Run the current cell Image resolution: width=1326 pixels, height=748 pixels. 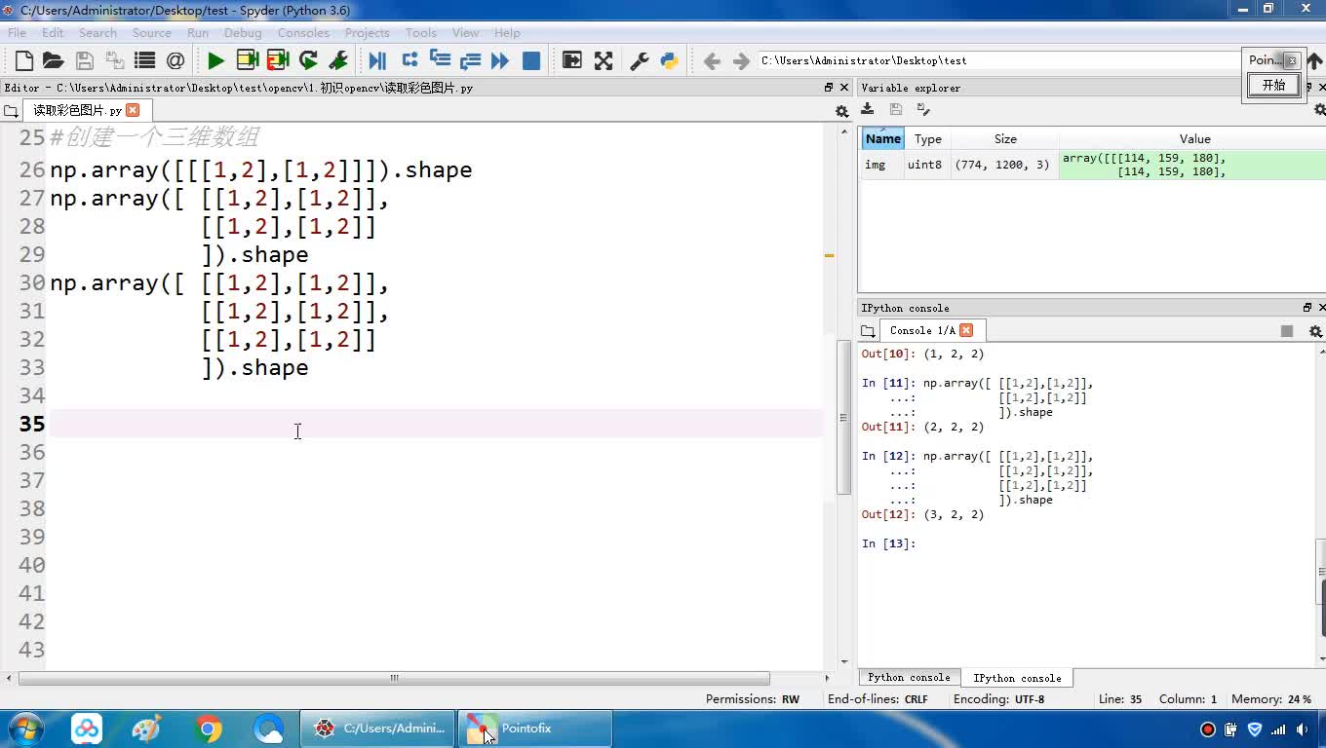247,60
